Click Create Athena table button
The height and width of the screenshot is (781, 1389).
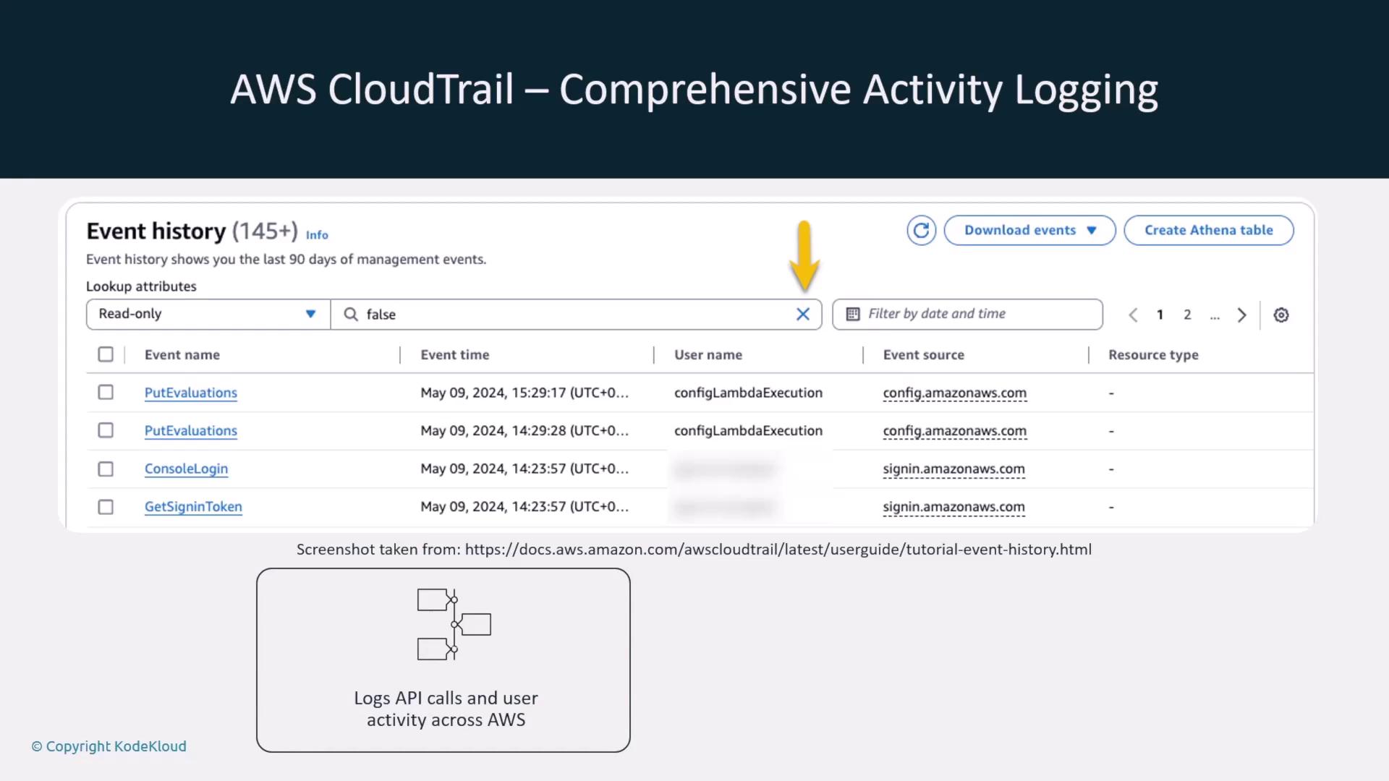tap(1208, 231)
